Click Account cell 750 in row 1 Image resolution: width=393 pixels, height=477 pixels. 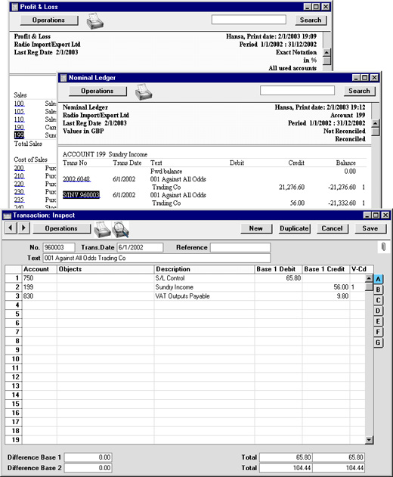coord(39,278)
